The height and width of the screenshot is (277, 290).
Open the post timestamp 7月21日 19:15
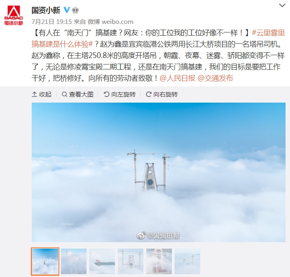(52, 22)
